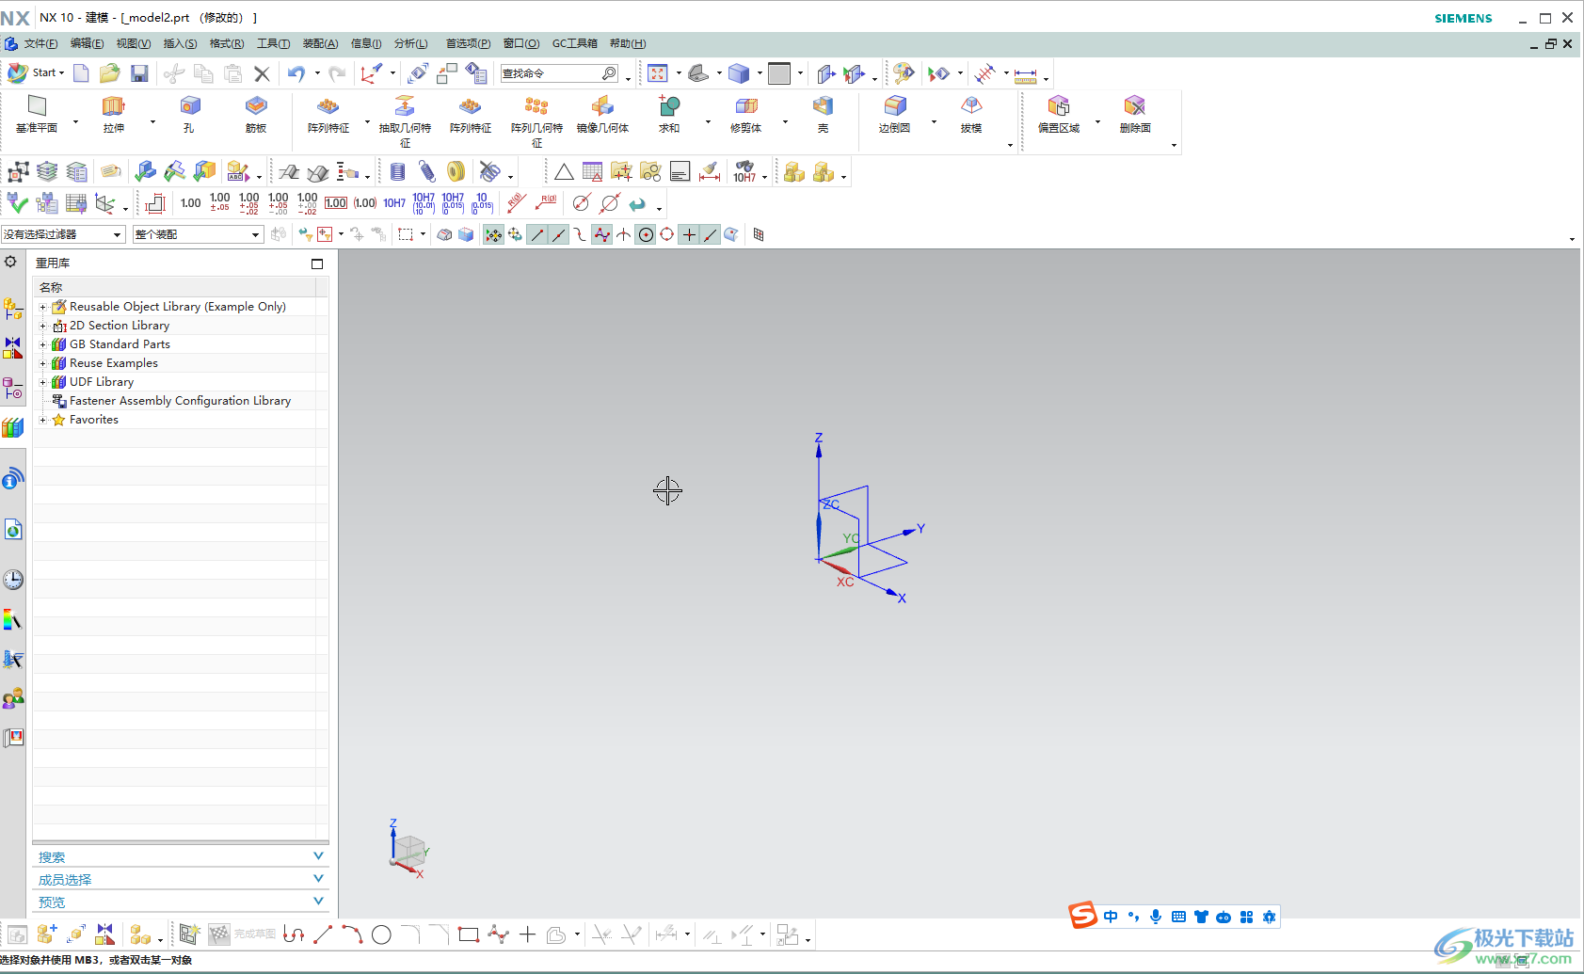
Task: Toggle the Arc Center snap option
Action: [646, 234]
